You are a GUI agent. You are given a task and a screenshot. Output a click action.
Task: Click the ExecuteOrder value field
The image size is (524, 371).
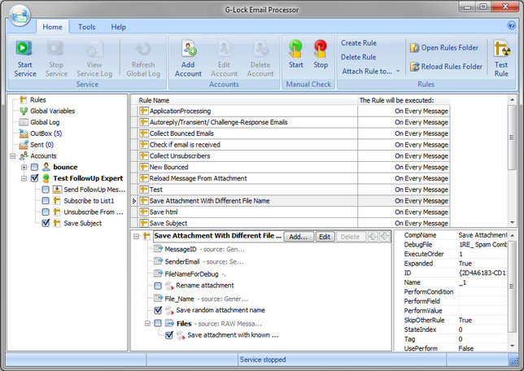[483, 254]
